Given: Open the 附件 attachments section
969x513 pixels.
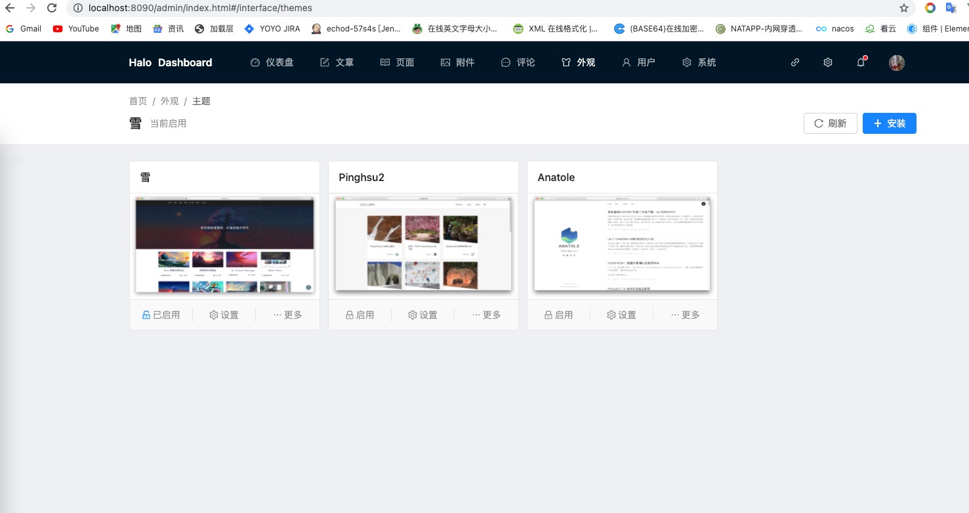Looking at the screenshot, I should click(x=457, y=62).
